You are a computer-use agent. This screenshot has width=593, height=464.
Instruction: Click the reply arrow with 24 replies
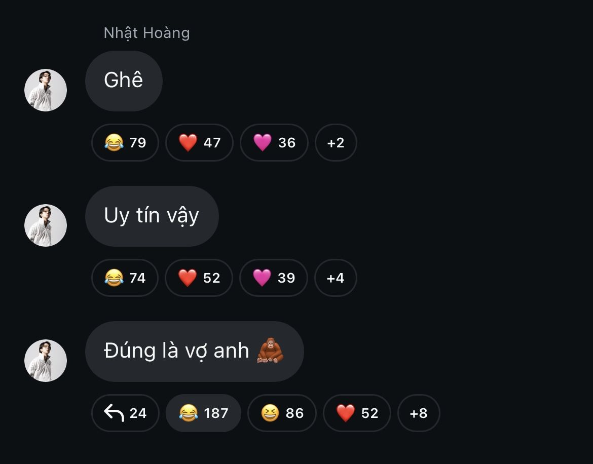[x=125, y=413]
